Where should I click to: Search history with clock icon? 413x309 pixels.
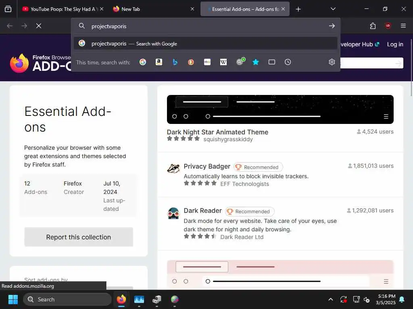click(288, 62)
